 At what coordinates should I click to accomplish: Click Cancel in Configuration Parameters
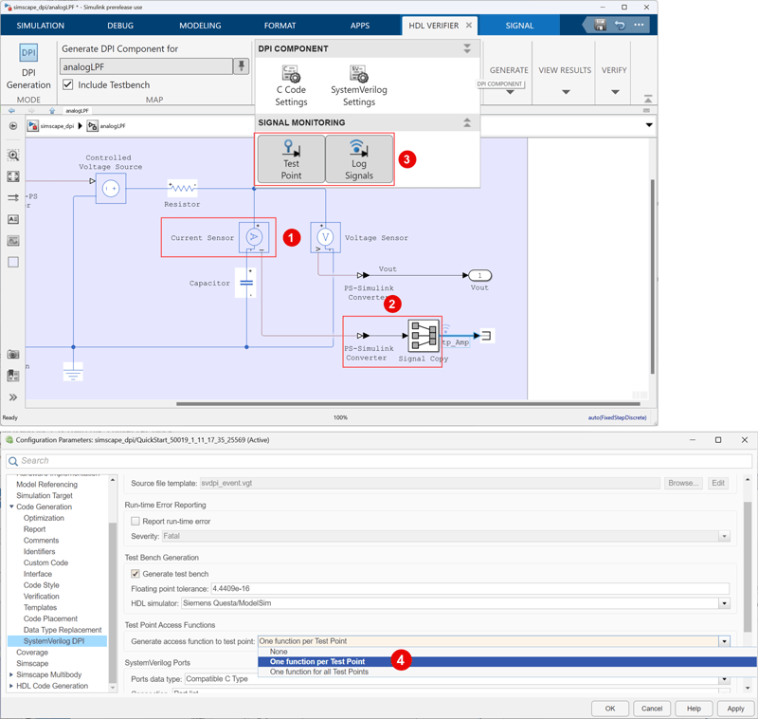(x=652, y=709)
